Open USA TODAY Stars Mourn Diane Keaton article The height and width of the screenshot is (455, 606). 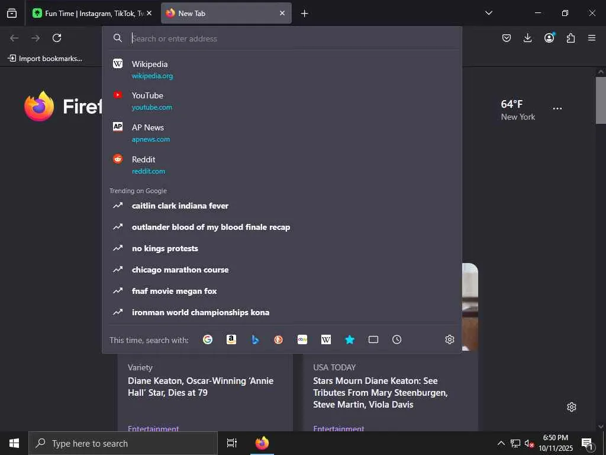click(x=381, y=392)
